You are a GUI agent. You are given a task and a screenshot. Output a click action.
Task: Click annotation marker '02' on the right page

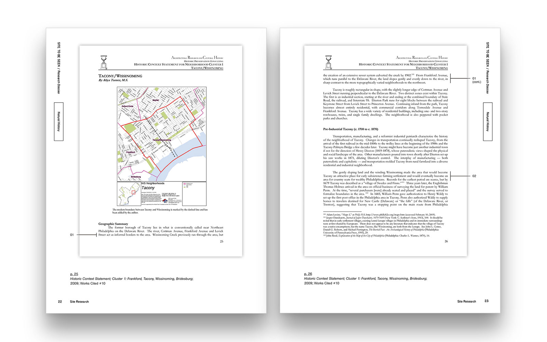point(474,176)
